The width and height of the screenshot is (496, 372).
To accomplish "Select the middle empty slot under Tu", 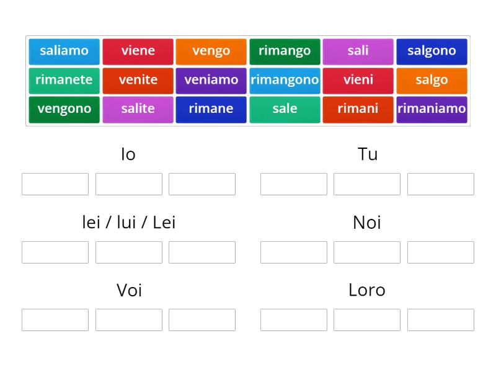I will coord(367,184).
